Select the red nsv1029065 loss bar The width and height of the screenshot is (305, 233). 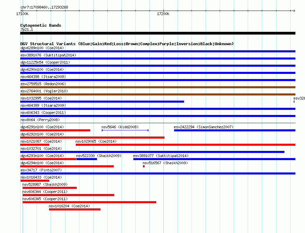(185, 145)
